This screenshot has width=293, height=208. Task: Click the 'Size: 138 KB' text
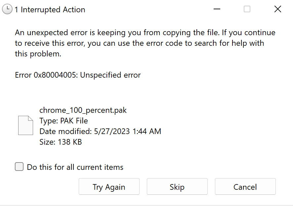[61, 142]
